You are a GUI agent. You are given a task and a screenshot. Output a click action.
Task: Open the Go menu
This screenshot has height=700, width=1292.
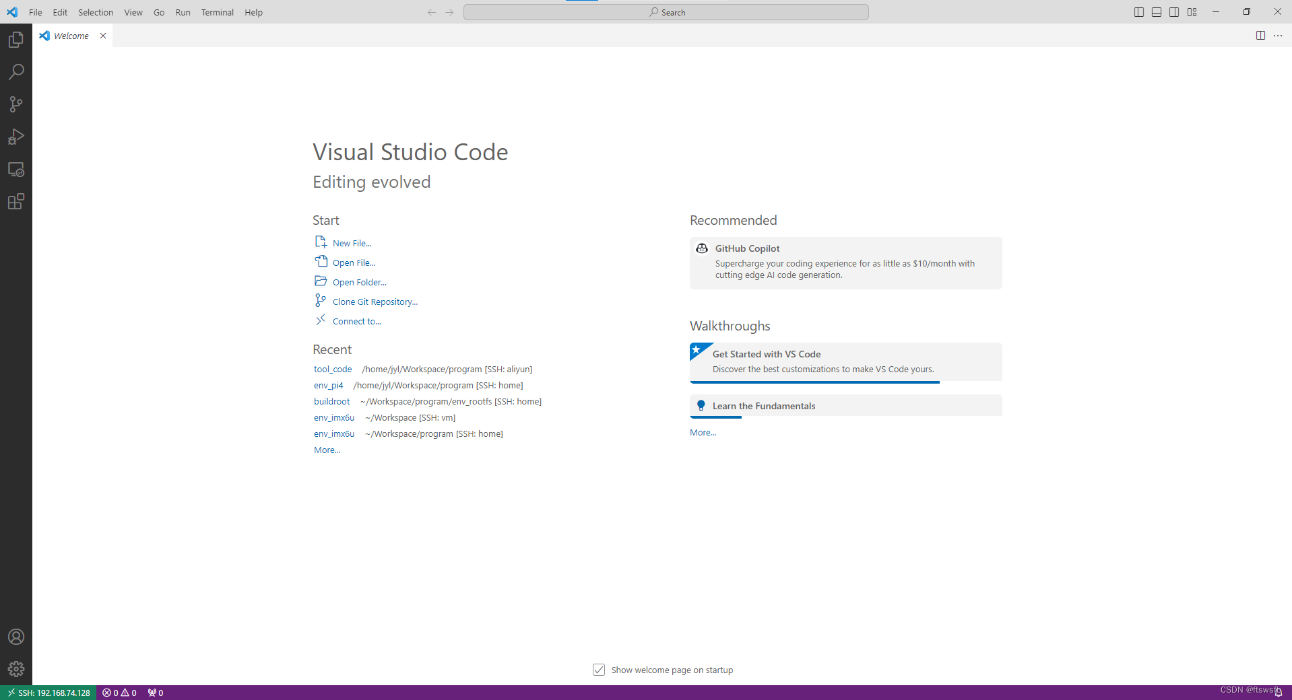(x=159, y=12)
